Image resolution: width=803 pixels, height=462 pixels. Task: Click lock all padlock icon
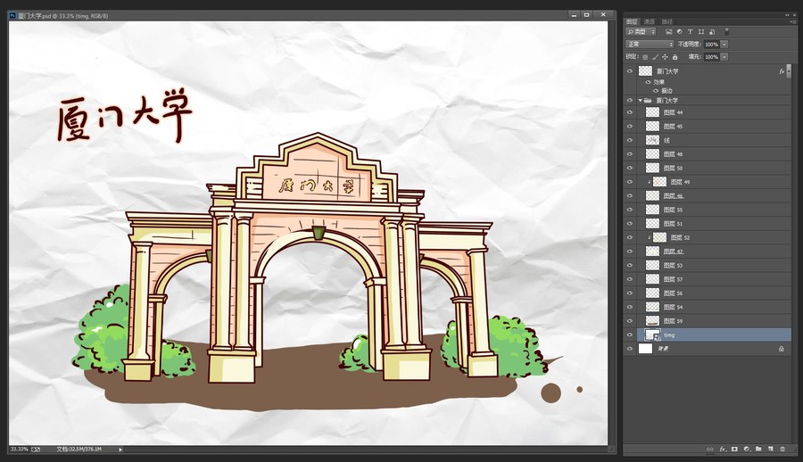[675, 57]
